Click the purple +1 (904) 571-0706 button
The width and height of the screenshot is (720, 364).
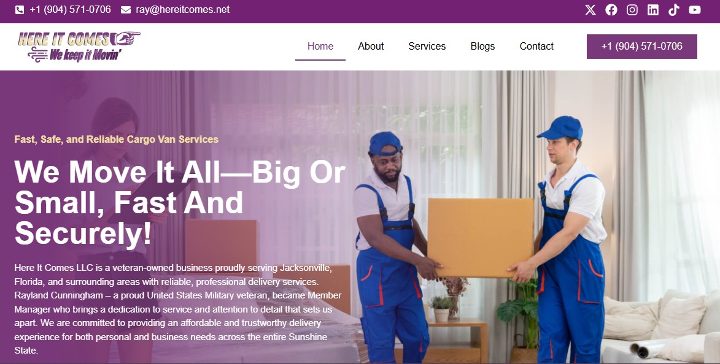[x=642, y=47]
